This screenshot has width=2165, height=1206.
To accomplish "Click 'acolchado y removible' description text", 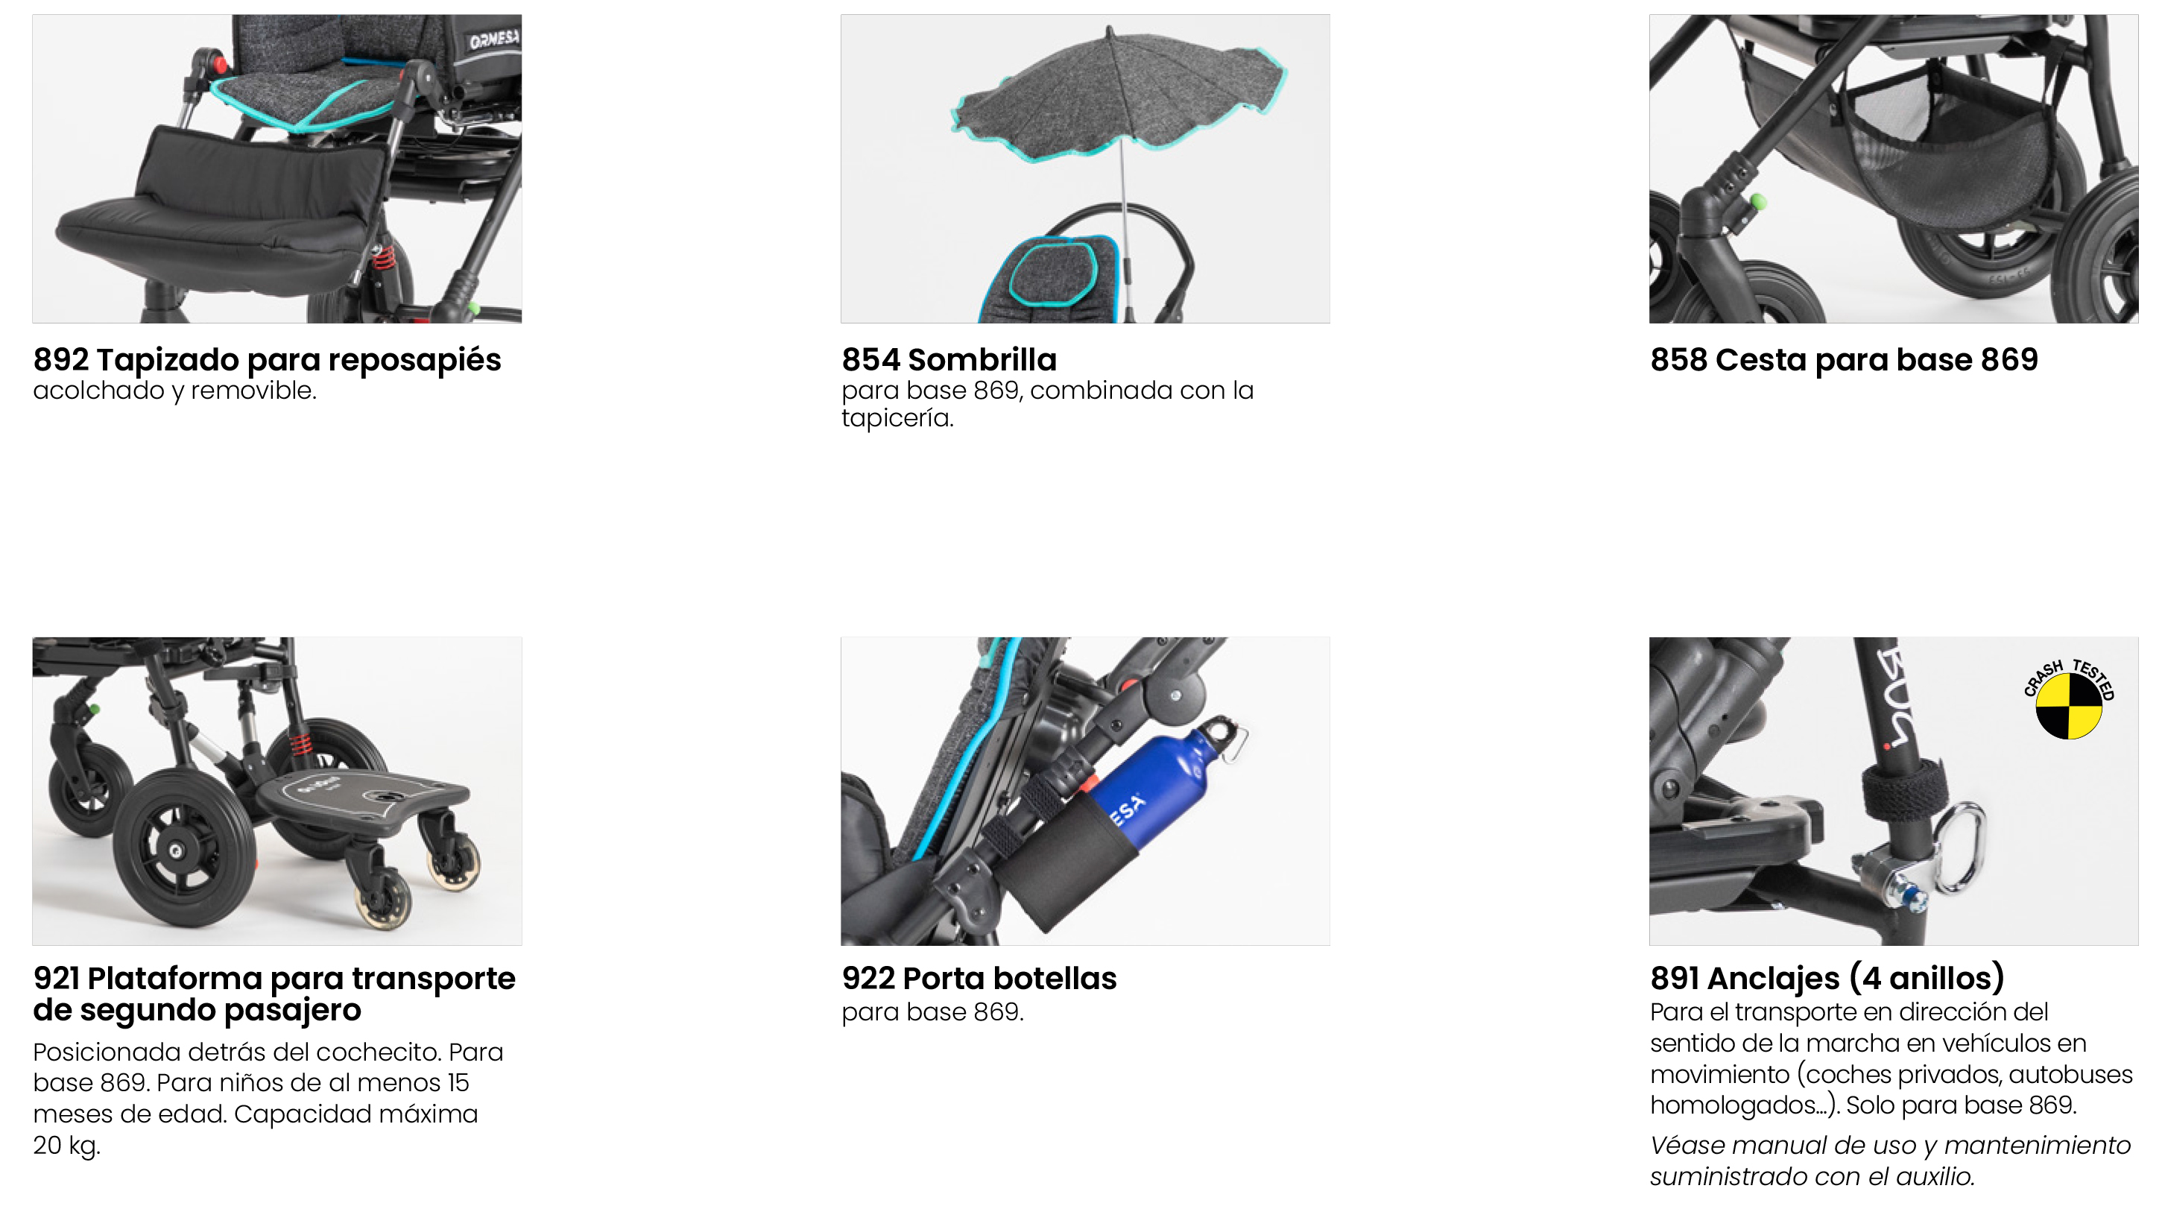I will coord(175,391).
